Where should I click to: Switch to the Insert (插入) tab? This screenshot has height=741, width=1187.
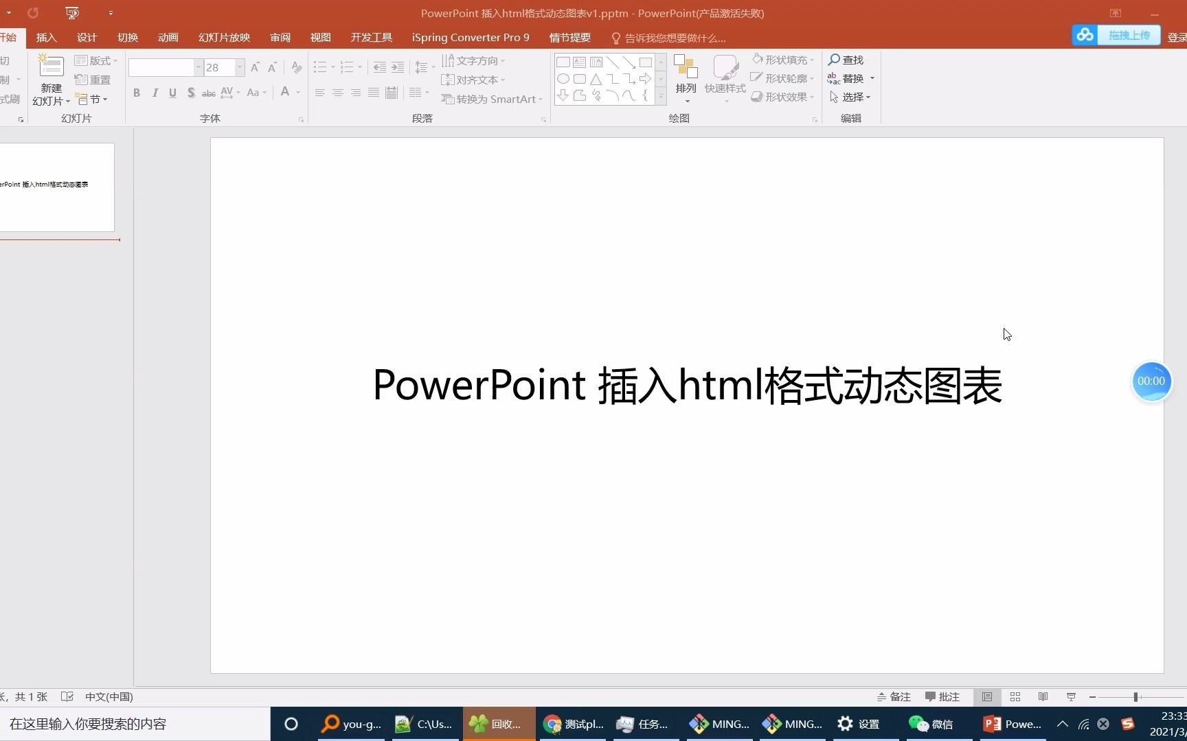pos(47,37)
